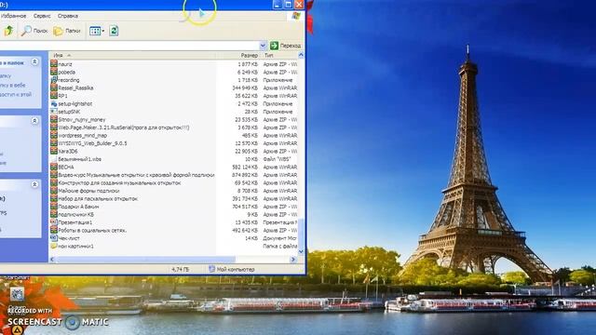Select the ВЕСНА archive icon
Viewport: 596px width, 335px height.
tap(54, 167)
